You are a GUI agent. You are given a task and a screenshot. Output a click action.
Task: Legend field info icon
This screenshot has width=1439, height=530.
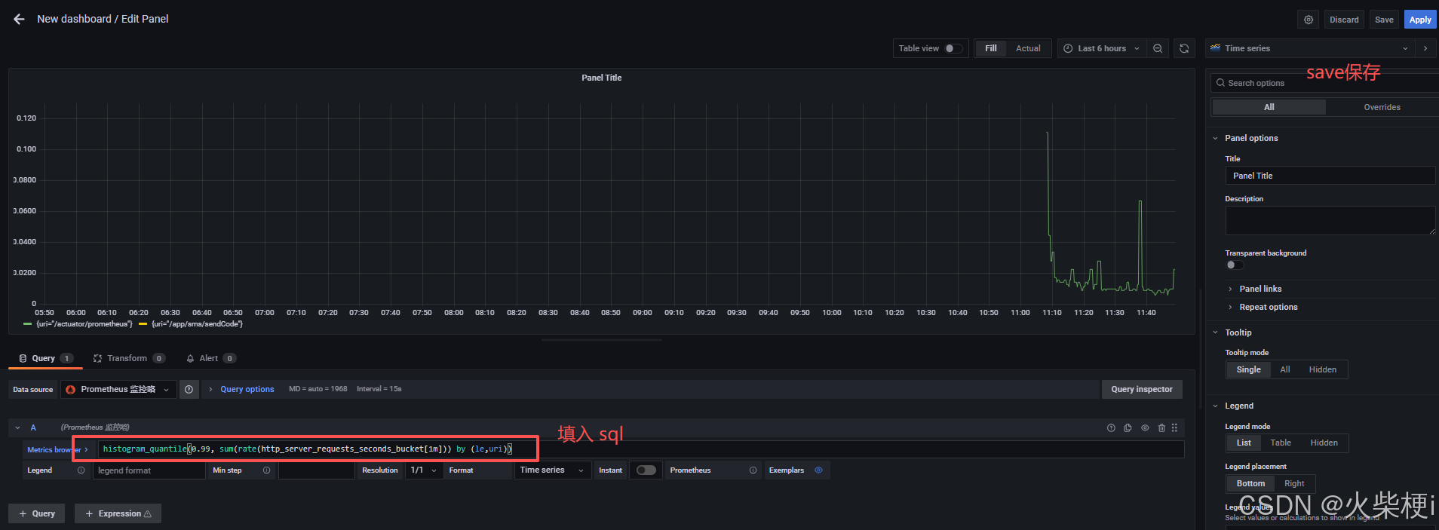point(81,470)
